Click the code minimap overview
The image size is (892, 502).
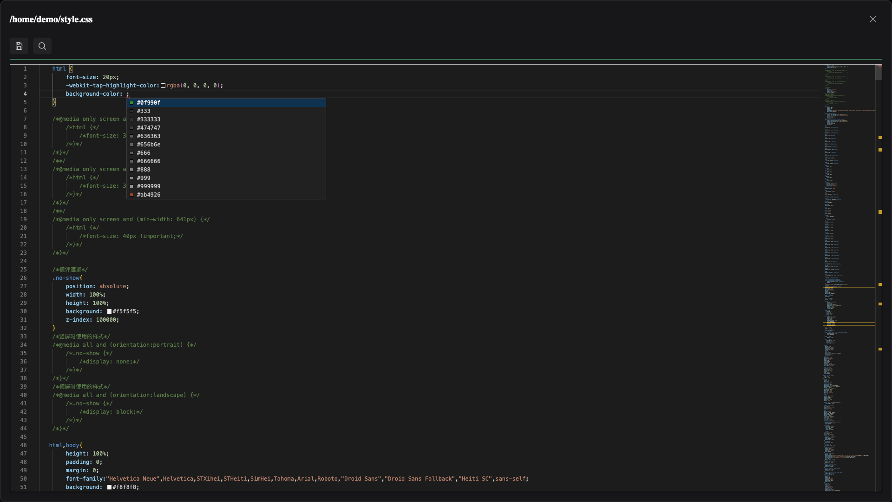click(849, 278)
